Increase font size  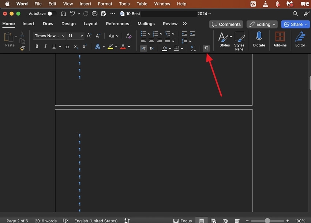click(89, 36)
